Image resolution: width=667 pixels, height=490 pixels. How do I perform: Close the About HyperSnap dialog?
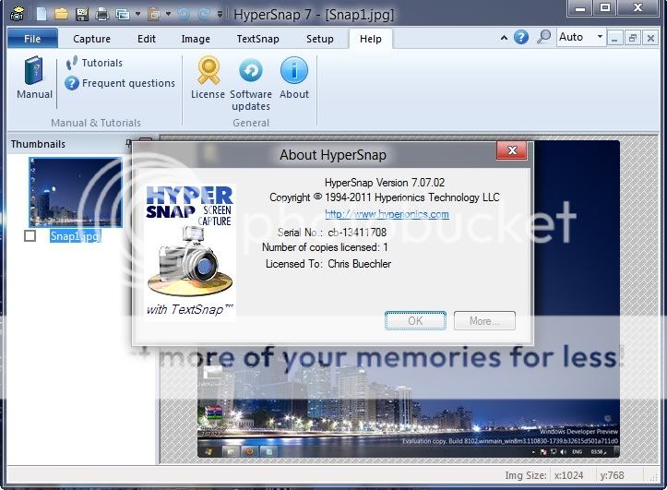point(512,150)
